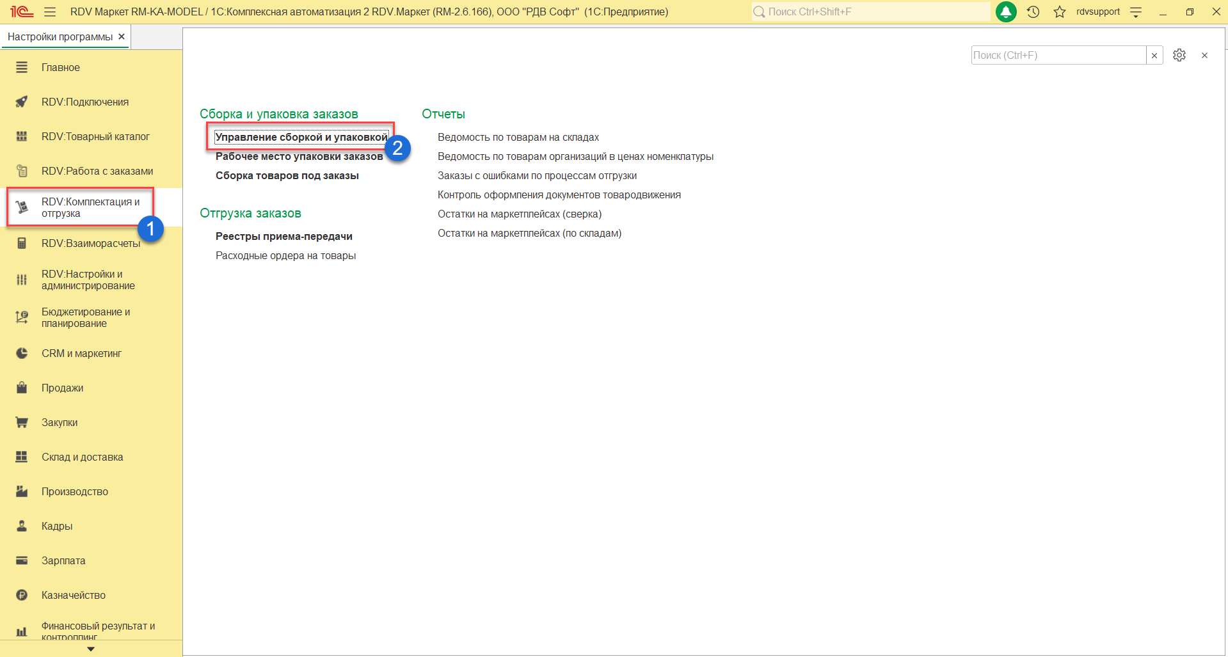Open Ведомость по товарам организаций в ценах номенклатуры
The width and height of the screenshot is (1228, 657).
click(575, 156)
